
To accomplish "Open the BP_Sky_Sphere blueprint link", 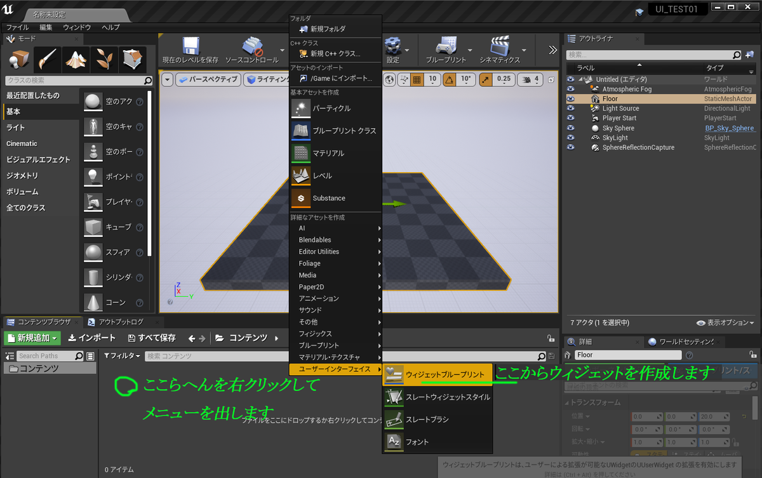I will (x=730, y=128).
